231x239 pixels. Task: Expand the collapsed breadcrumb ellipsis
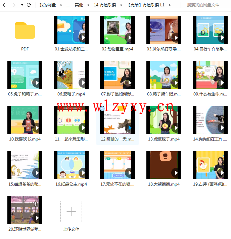tap(68, 5)
